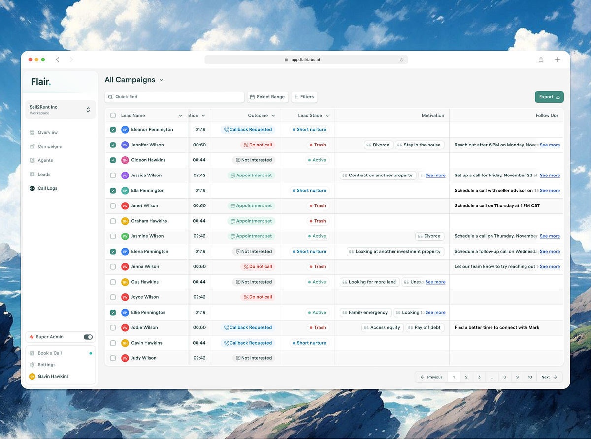Click the Super Admin lightning icon

point(32,337)
